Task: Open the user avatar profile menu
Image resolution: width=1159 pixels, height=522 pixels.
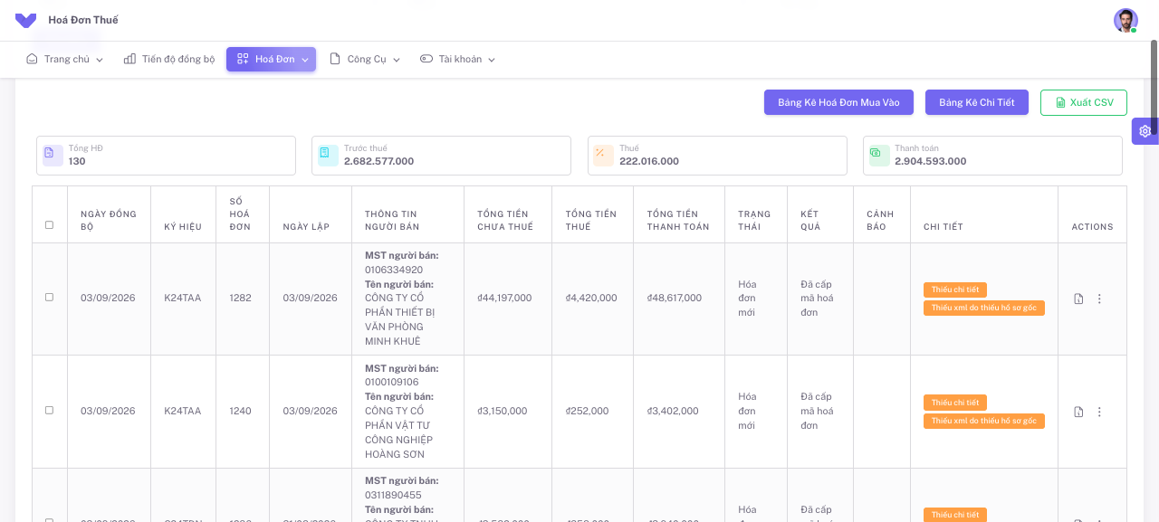Action: (1125, 20)
